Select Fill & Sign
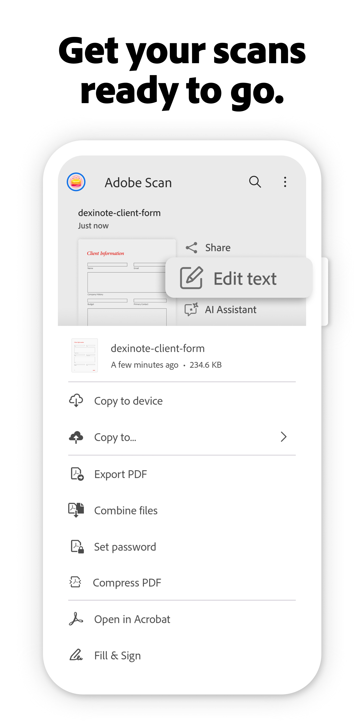Viewport: 364px width, 728px height. pos(182,655)
